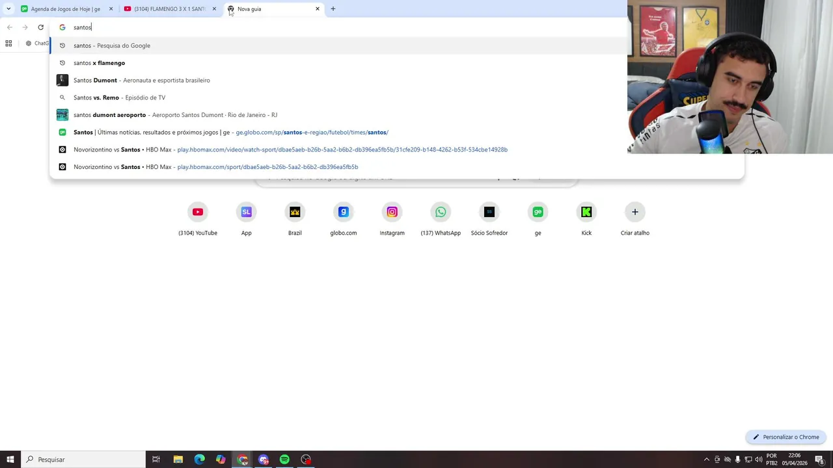Open the ChatGPT bookmark
Image resolution: width=833 pixels, height=468 pixels.
click(x=37, y=44)
